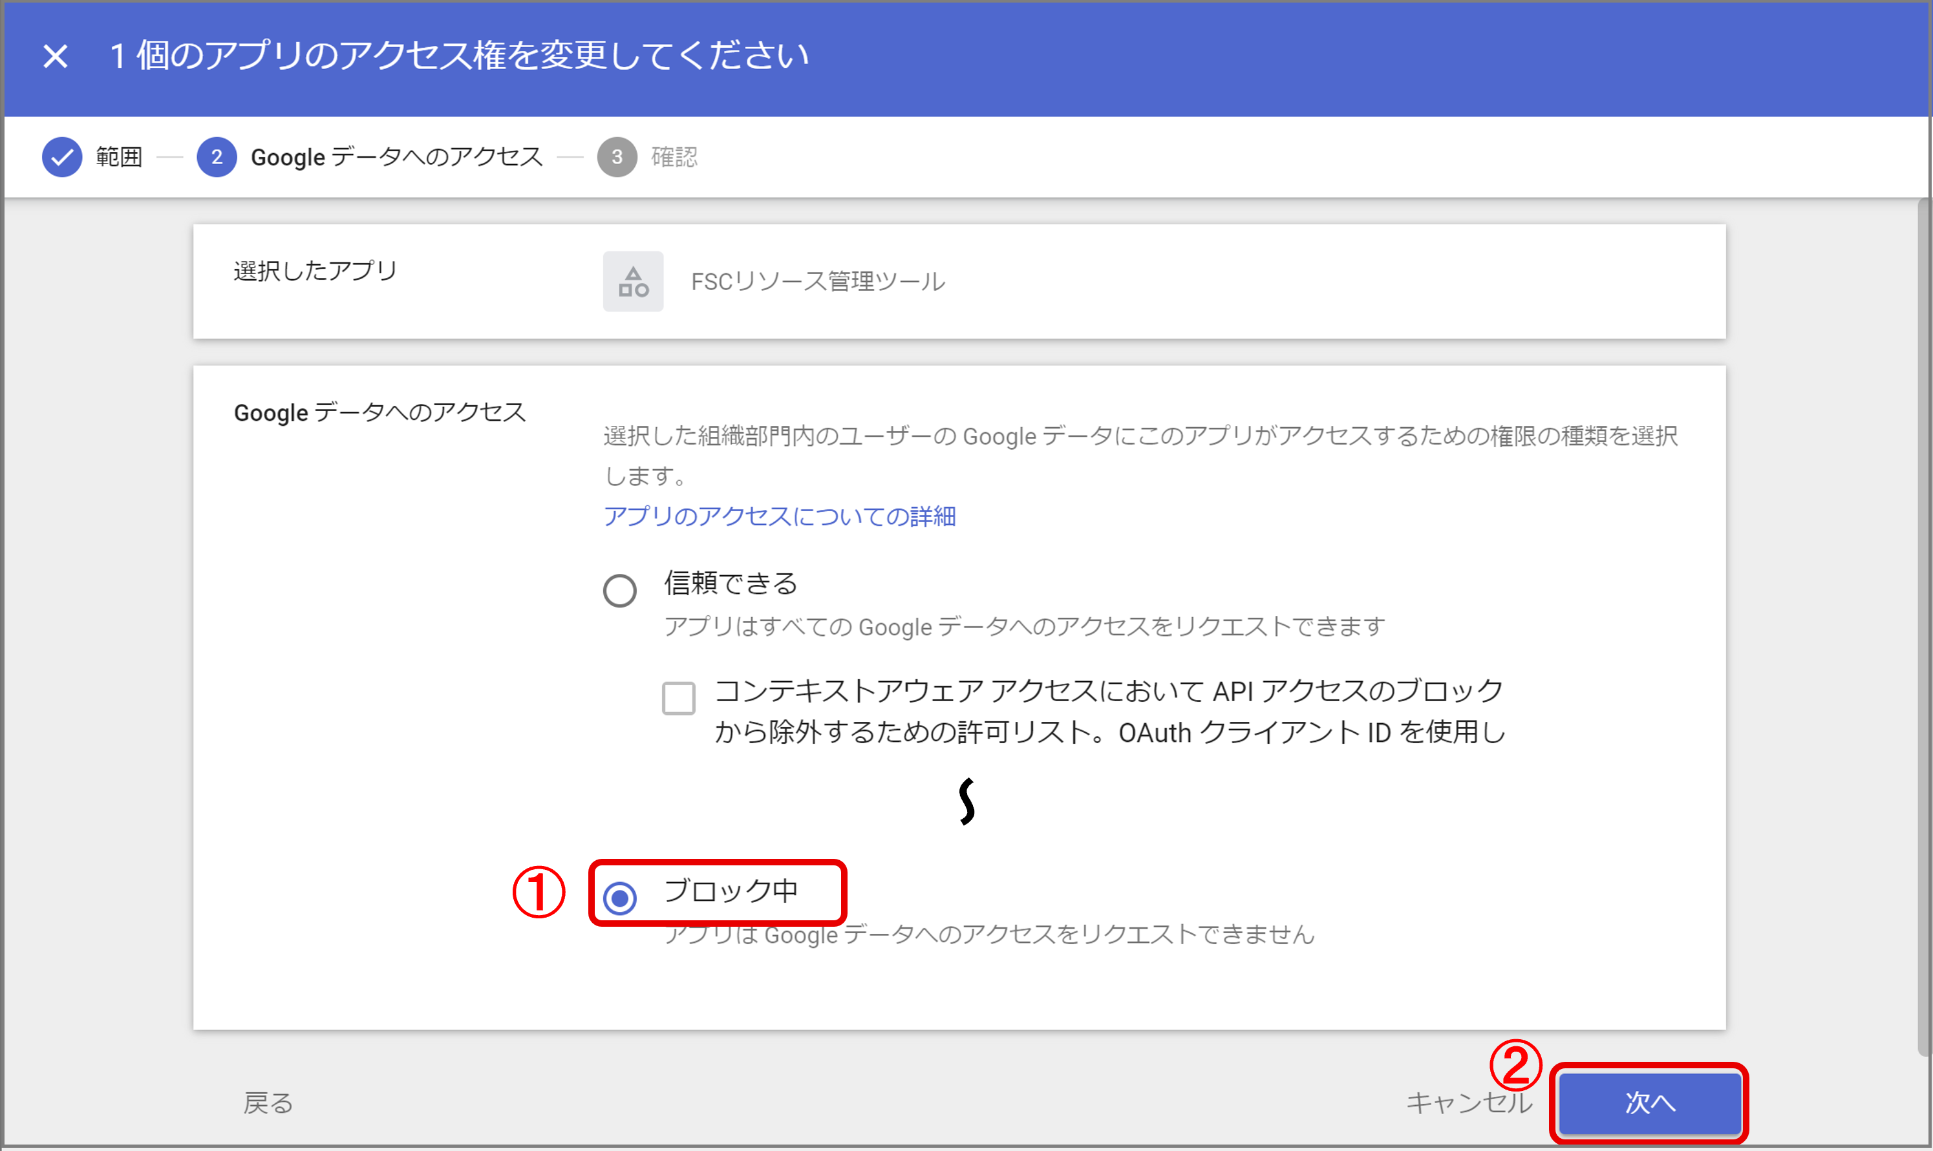Click the ブロック中 option description text
The height and width of the screenshot is (1151, 1933).
[989, 935]
